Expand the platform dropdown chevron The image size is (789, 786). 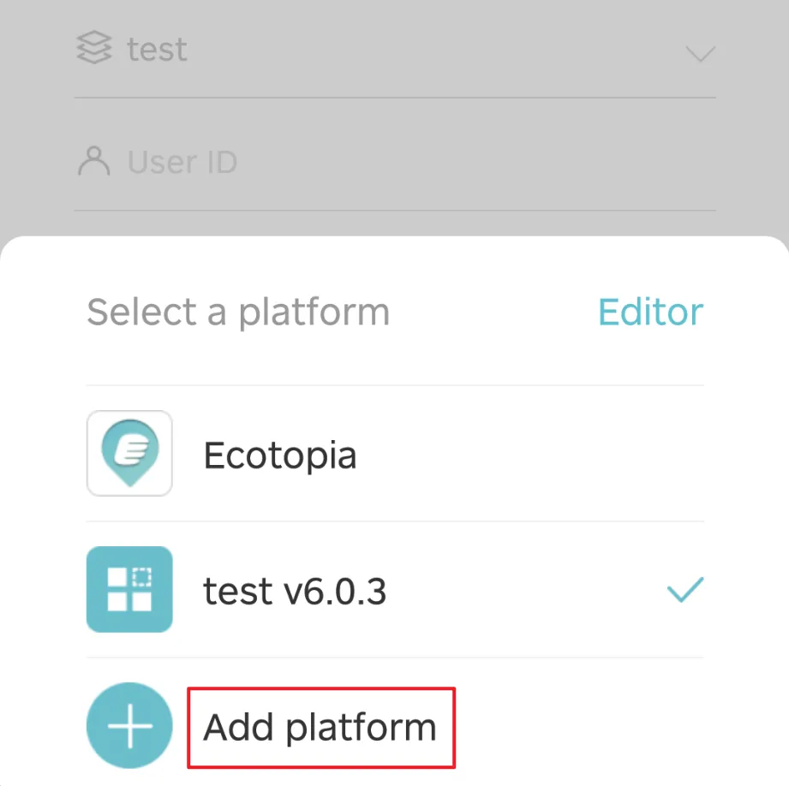[x=700, y=54]
